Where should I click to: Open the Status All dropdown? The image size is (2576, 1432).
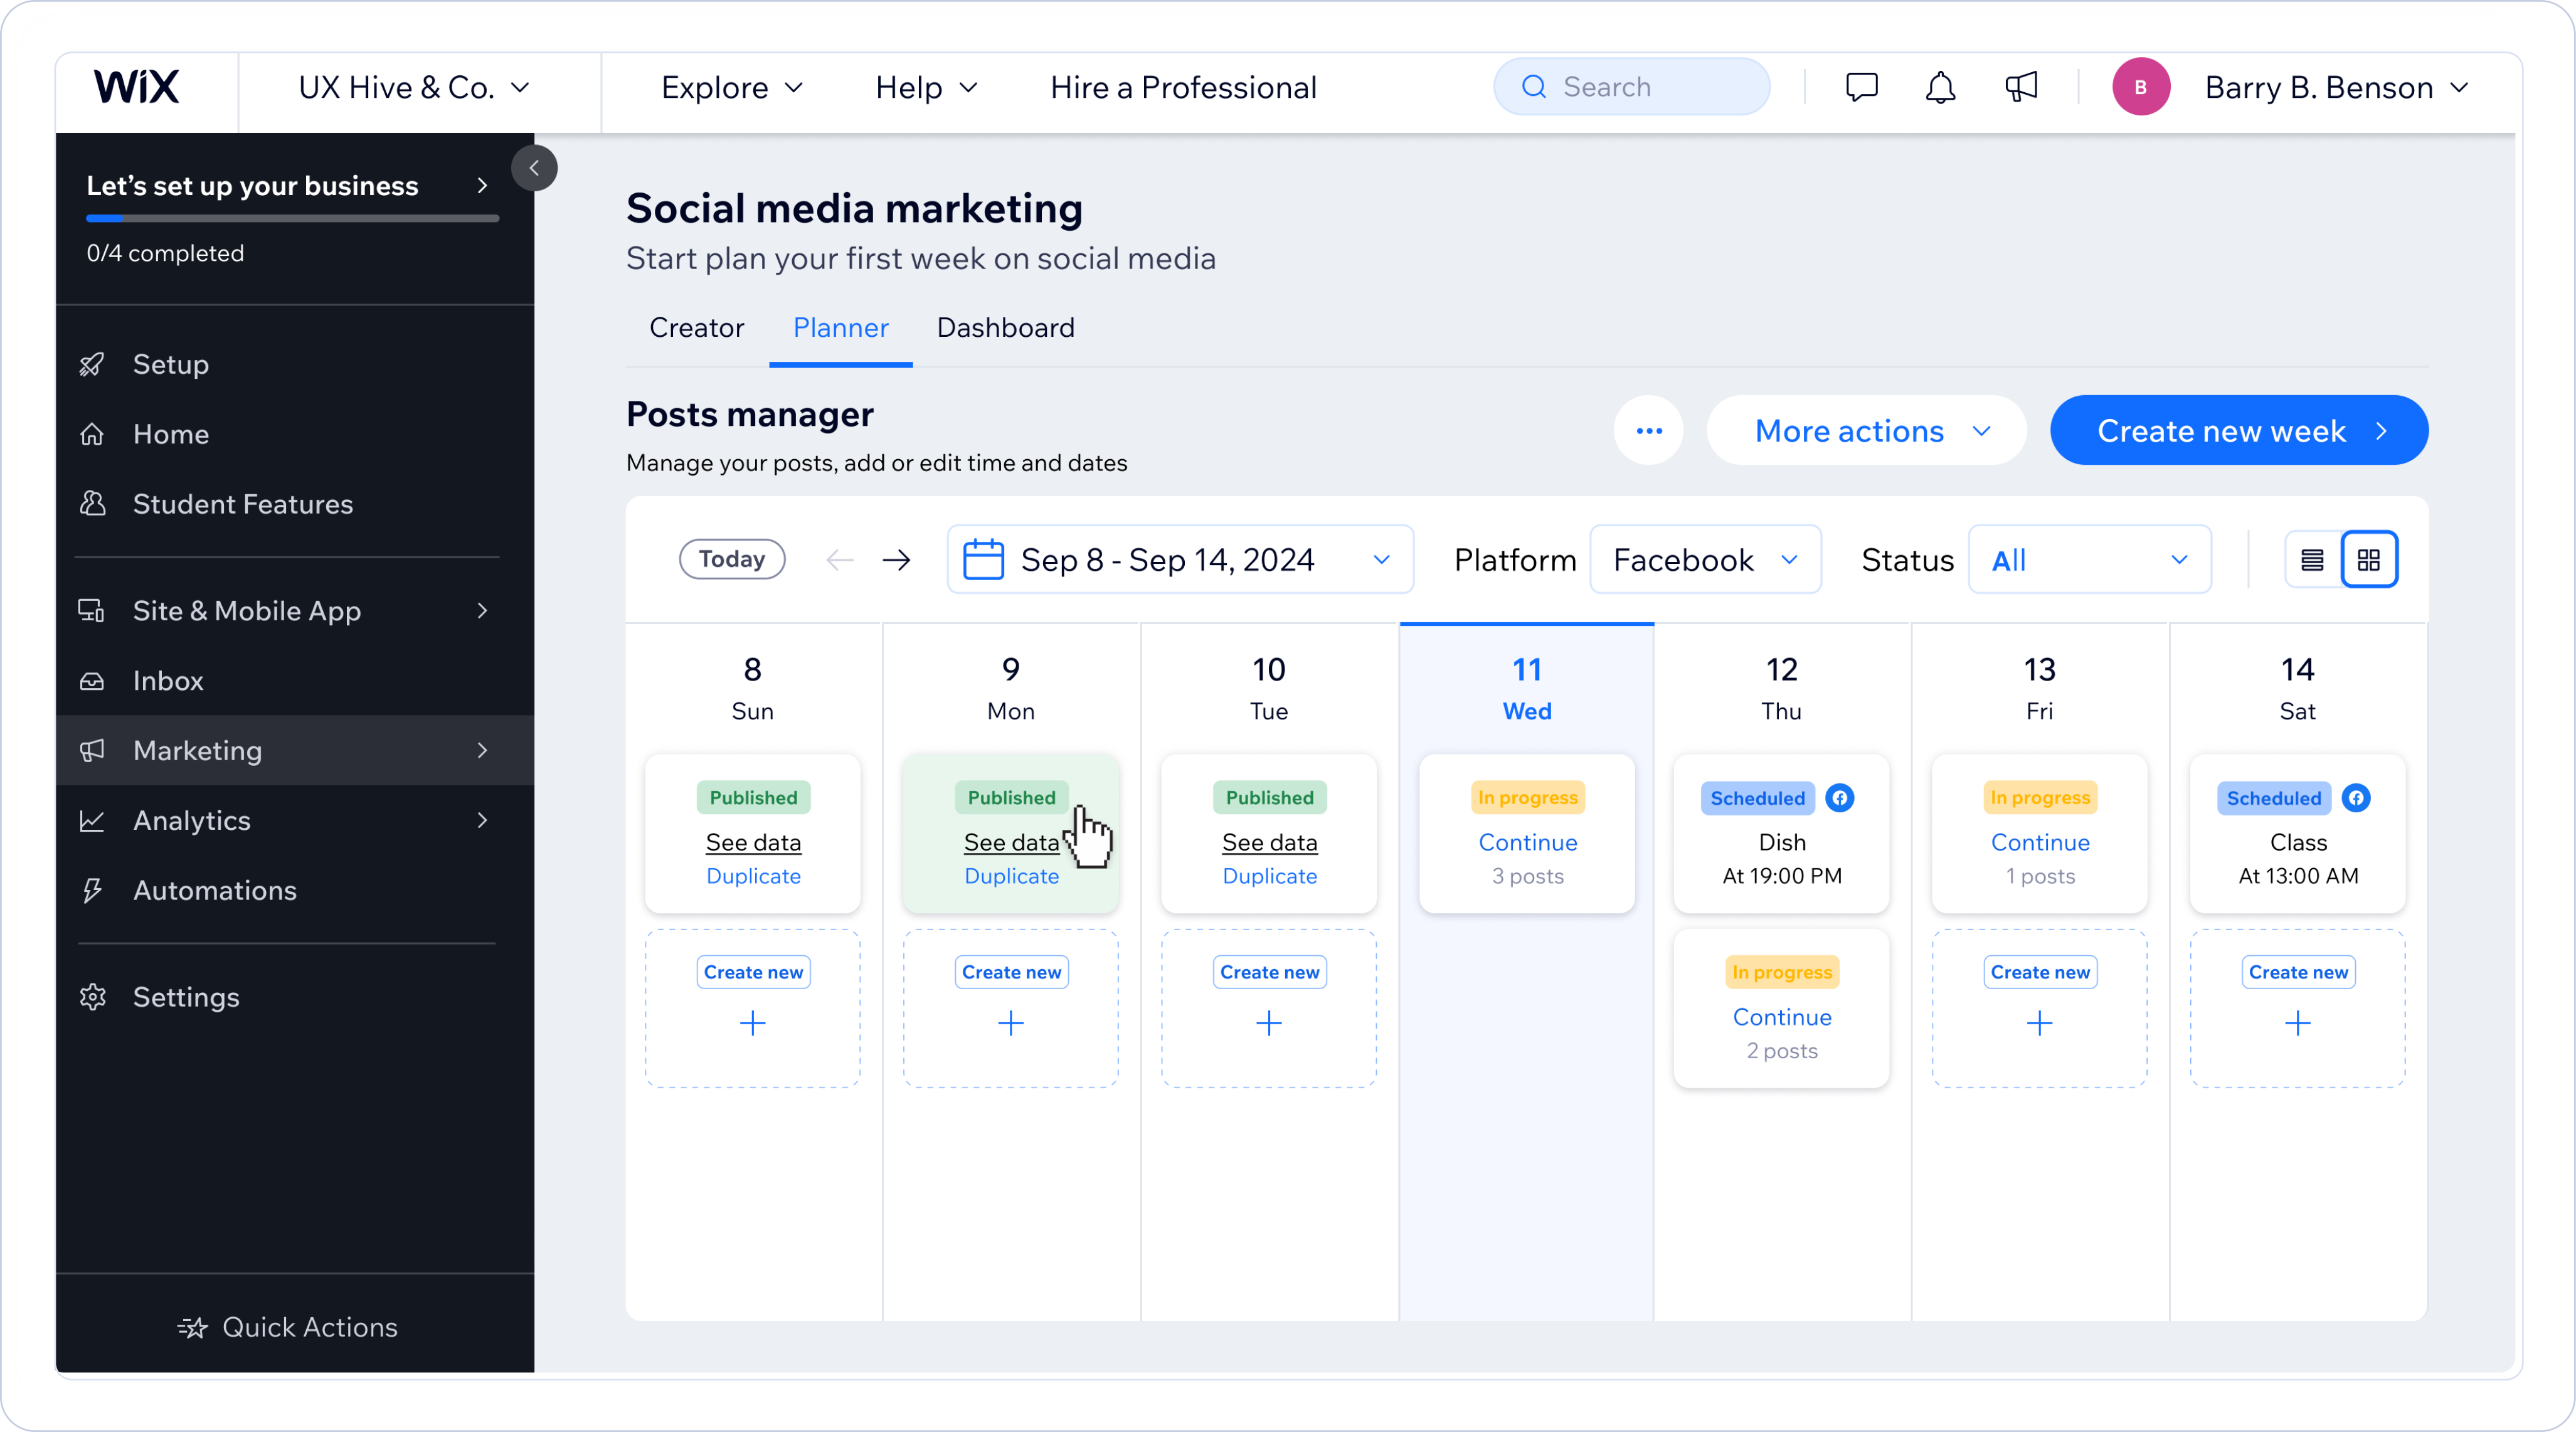(x=2089, y=560)
